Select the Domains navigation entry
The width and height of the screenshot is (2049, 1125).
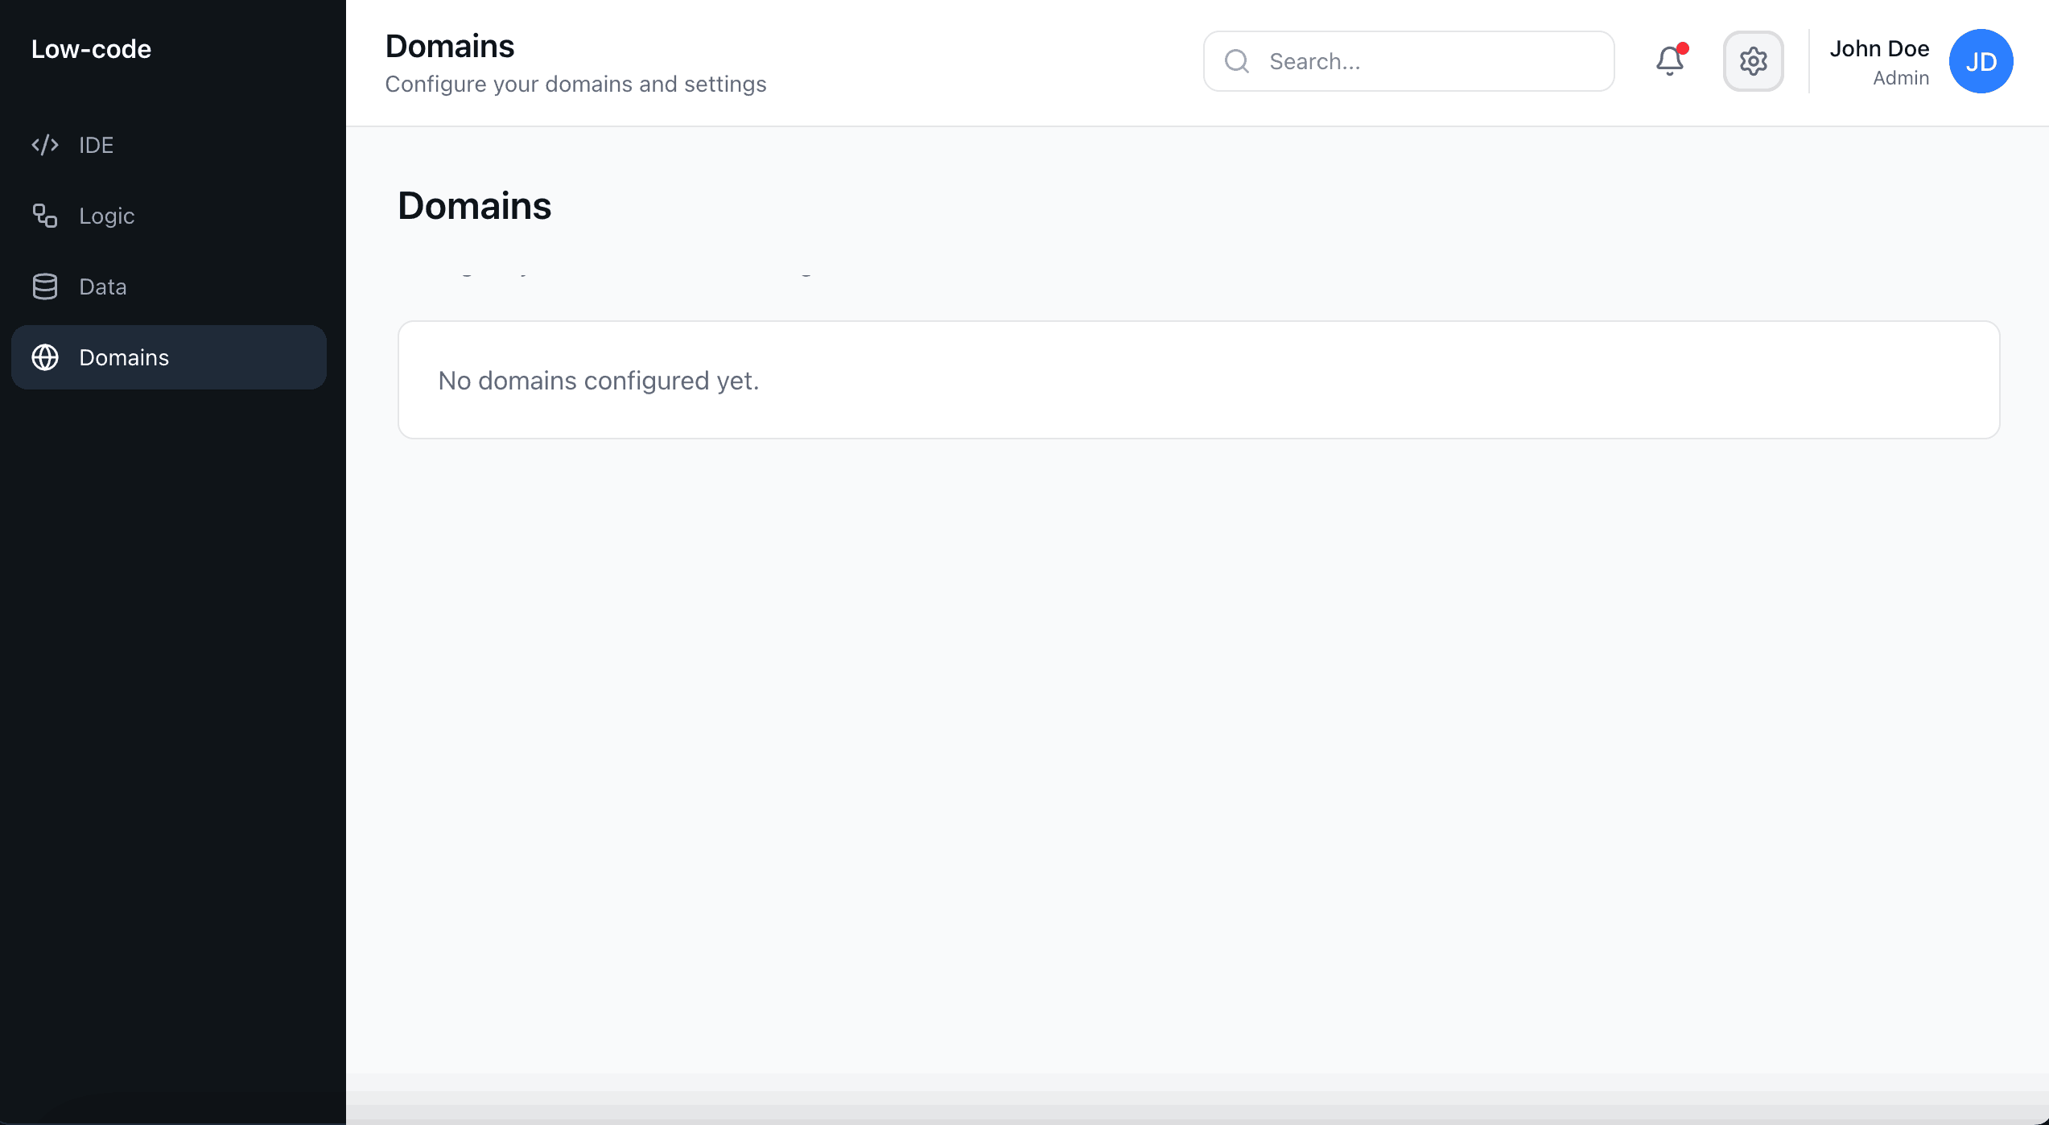click(x=124, y=357)
